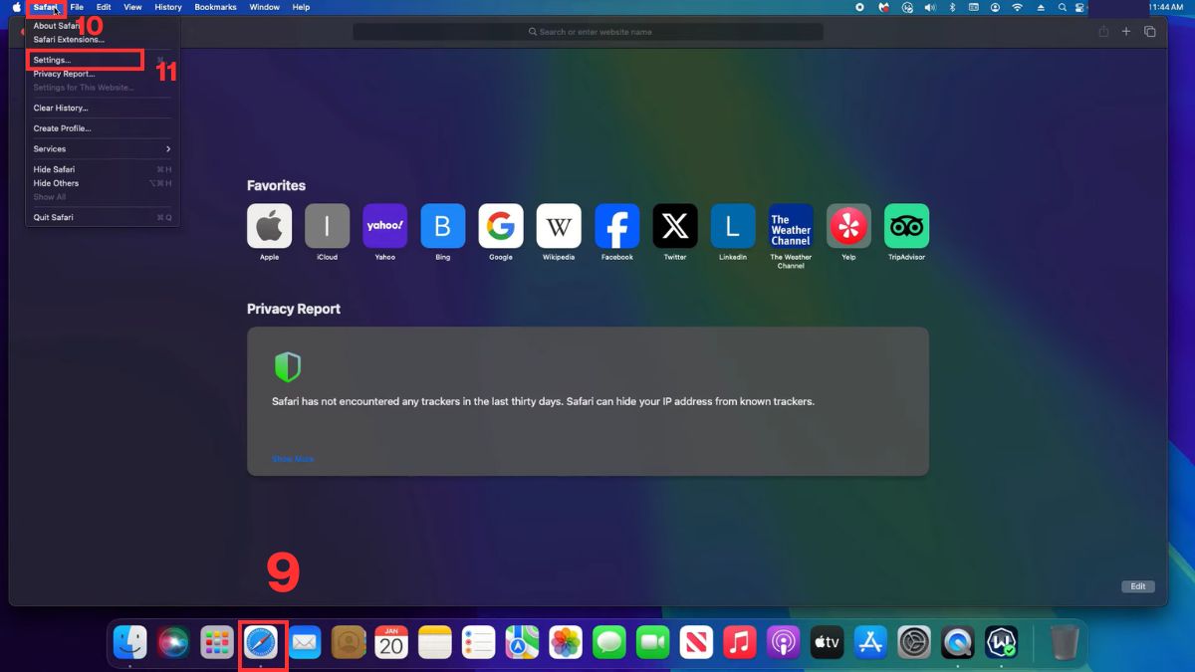Screen dimensions: 1195x672
Task: Open Calendar in the Dock
Action: [391, 643]
